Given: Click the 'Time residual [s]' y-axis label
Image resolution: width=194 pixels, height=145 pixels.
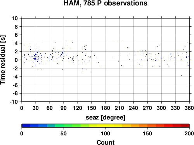Looking at the screenshot, I should click(3, 60).
